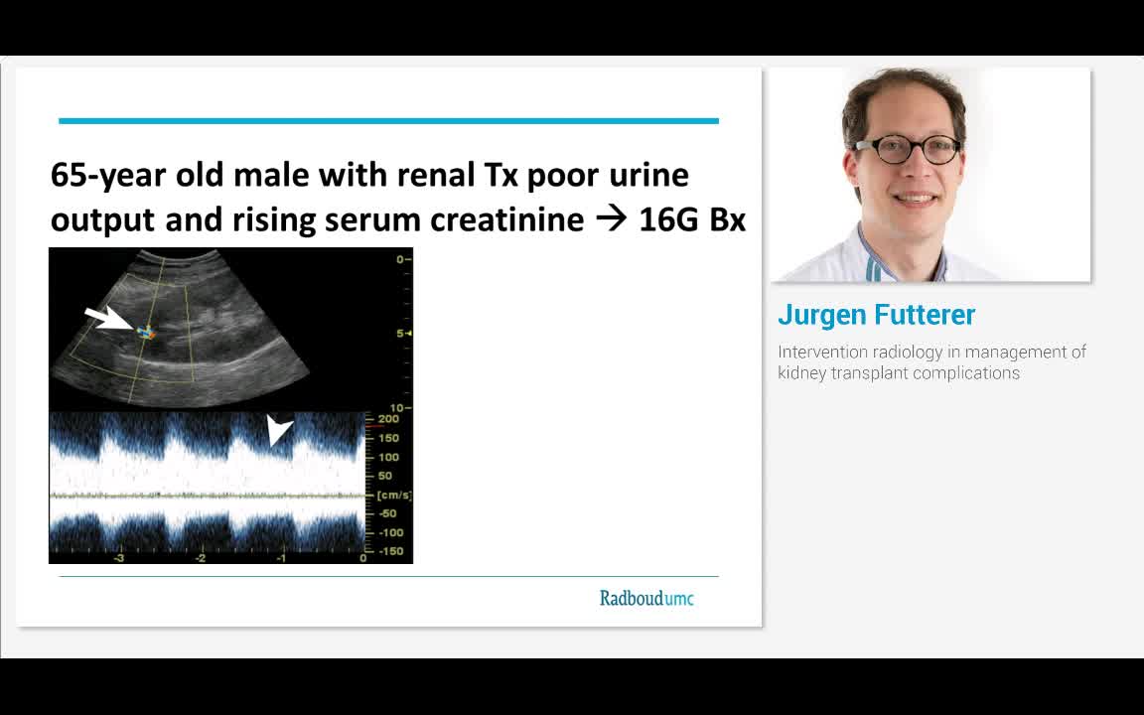Click the teal horizontal divider bar above the title
This screenshot has width=1144, height=715.
tap(388, 119)
